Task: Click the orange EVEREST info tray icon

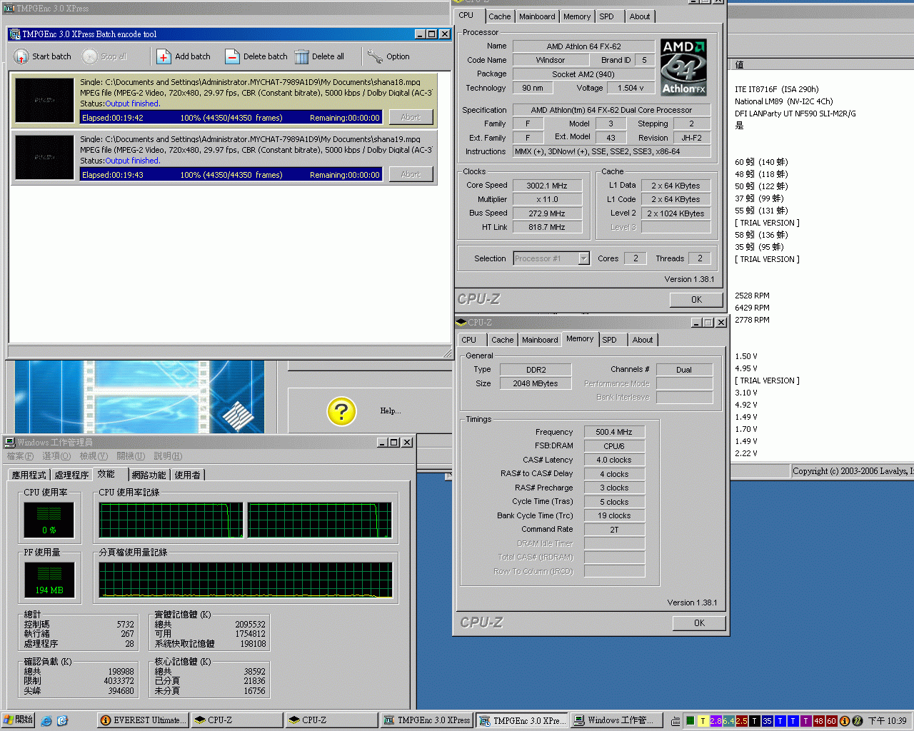Action: point(845,721)
